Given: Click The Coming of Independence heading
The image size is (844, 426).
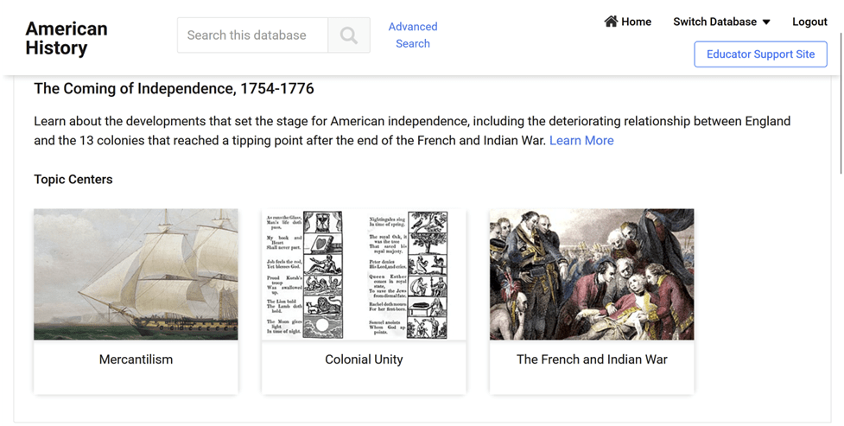Looking at the screenshot, I should pyautogui.click(x=174, y=89).
